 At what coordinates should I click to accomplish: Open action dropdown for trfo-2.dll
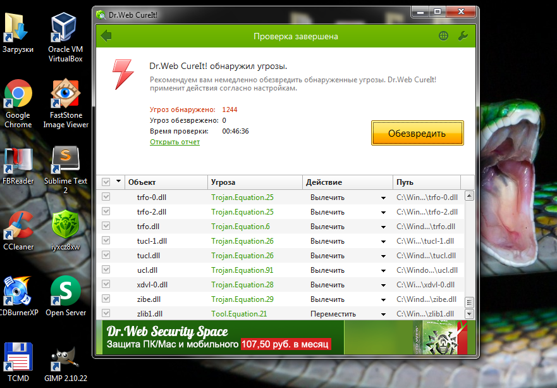point(383,213)
